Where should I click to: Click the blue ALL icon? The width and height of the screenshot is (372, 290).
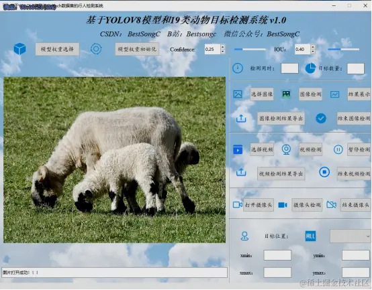(x=310, y=236)
